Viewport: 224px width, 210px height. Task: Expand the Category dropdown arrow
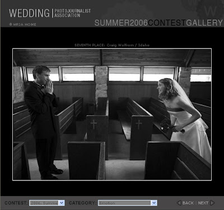click(x=154, y=203)
